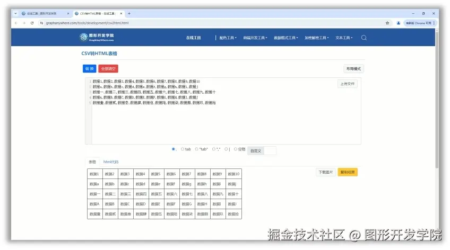Select the comma delimiter radio button

[x=174, y=149]
